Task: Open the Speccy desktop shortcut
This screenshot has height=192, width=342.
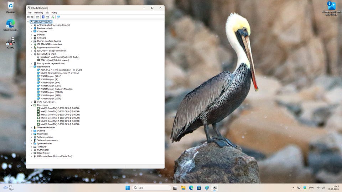Action: coord(10,43)
